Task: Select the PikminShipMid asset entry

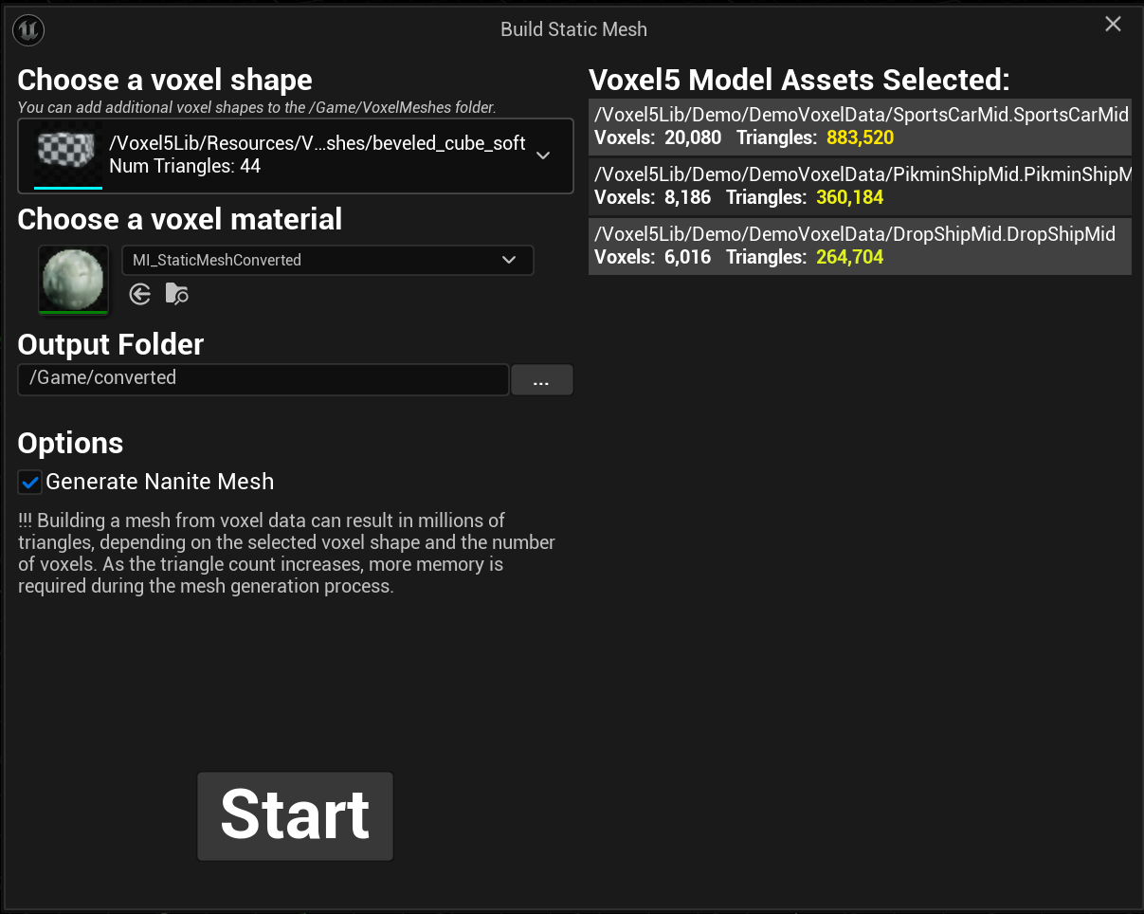Action: pyautogui.click(x=860, y=186)
